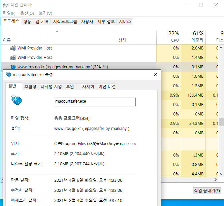Maximize the Task Manager window
The height and width of the screenshot is (206, 224).
point(201,5)
